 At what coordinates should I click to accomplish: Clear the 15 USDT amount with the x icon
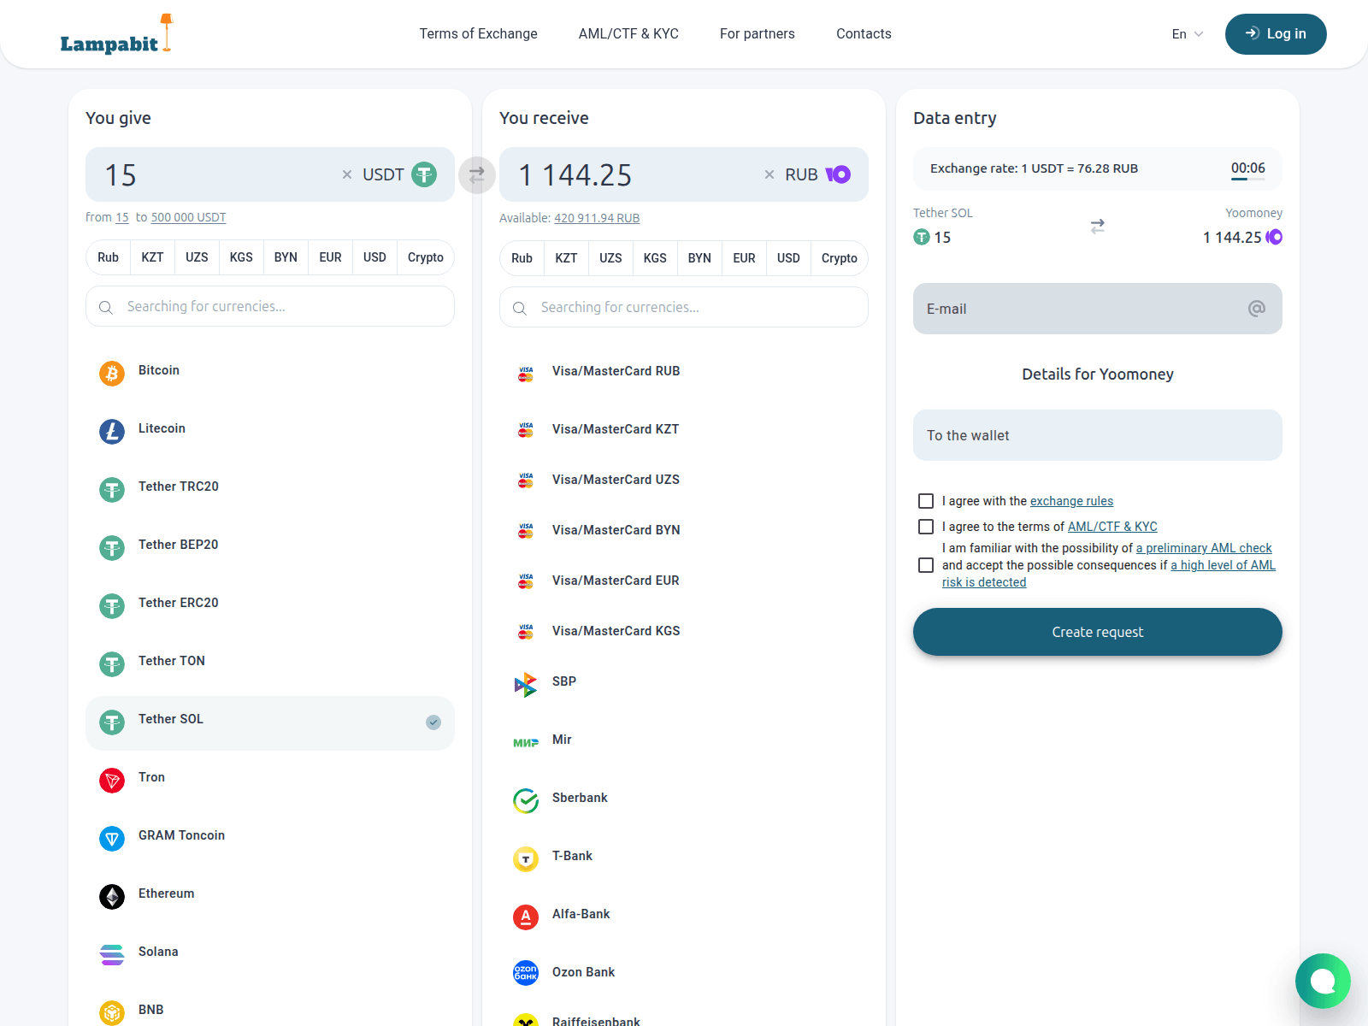[347, 174]
